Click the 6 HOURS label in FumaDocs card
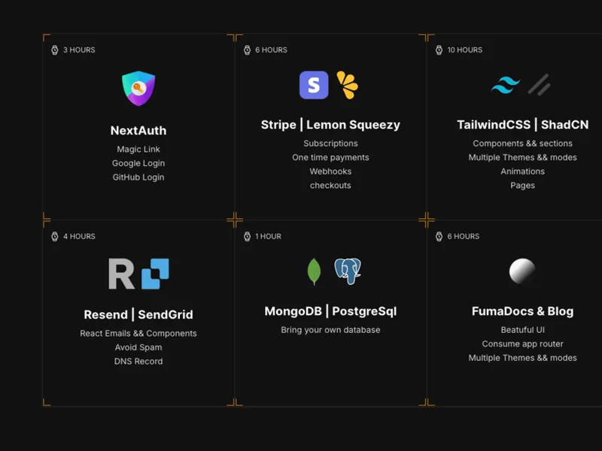Screen dimensions: 602x451 (x=464, y=236)
